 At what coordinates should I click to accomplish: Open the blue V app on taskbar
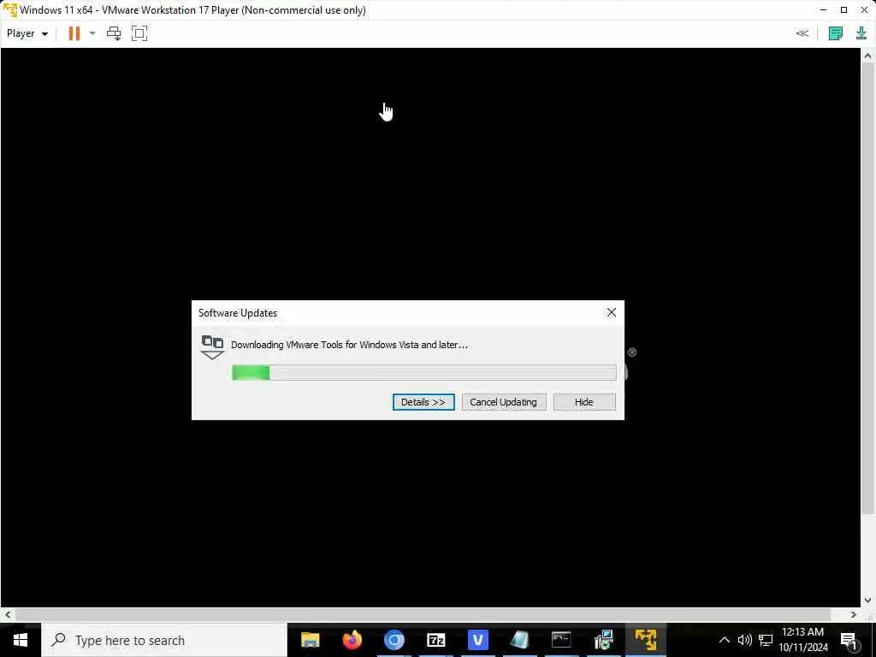click(x=477, y=640)
